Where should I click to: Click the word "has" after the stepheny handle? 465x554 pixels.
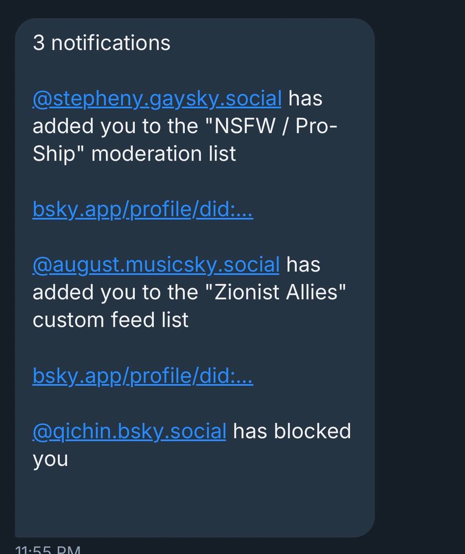(306, 98)
